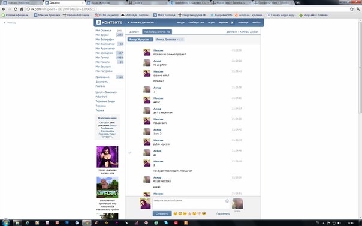Open the Мои Друзья menu item
The height and width of the screenshot is (226, 362).
(102, 35)
